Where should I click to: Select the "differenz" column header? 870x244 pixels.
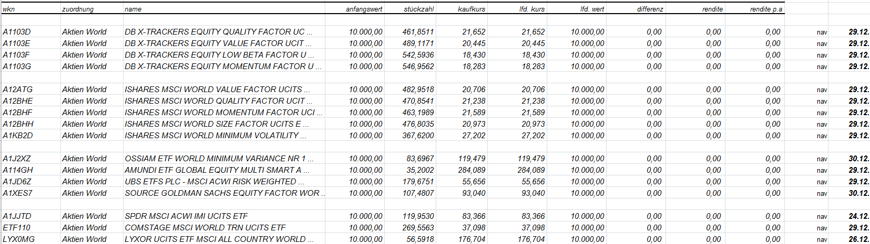(650, 9)
